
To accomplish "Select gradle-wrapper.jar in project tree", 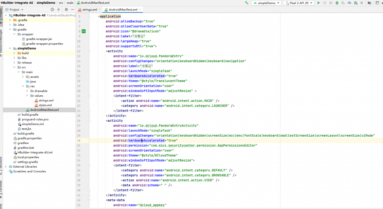I will [37, 39].
